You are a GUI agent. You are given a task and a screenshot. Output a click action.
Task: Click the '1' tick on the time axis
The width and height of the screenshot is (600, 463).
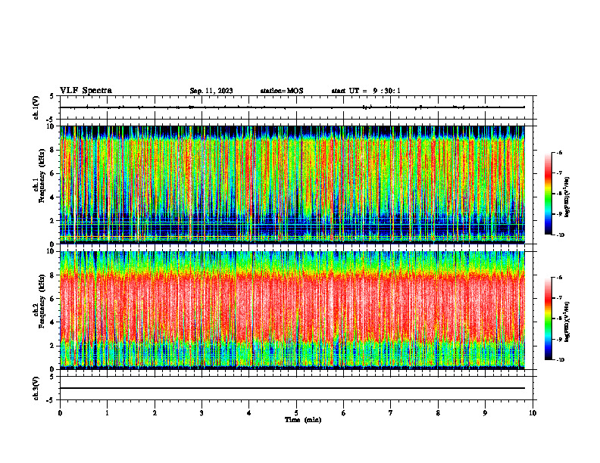click(x=107, y=413)
